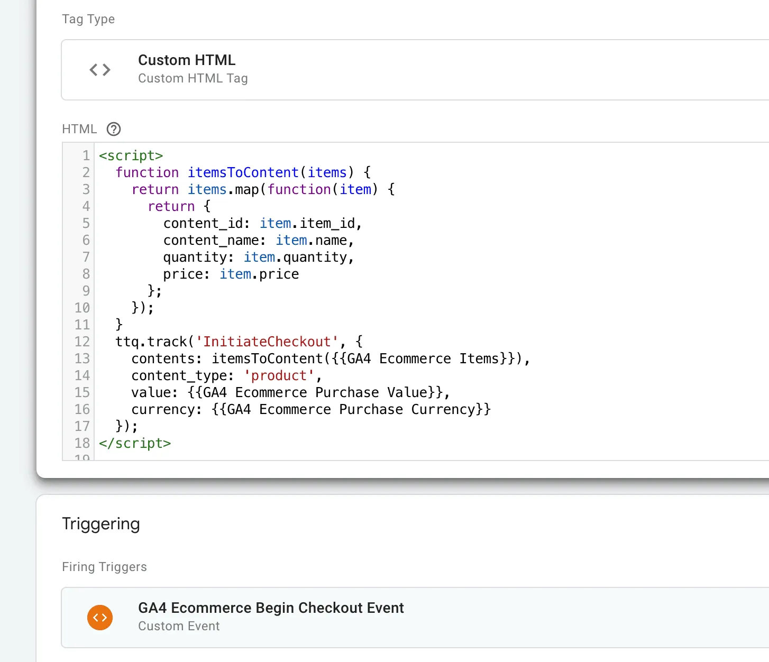Image resolution: width=769 pixels, height=662 pixels.
Task: Open the HTML help question mark icon
Action: tap(114, 129)
